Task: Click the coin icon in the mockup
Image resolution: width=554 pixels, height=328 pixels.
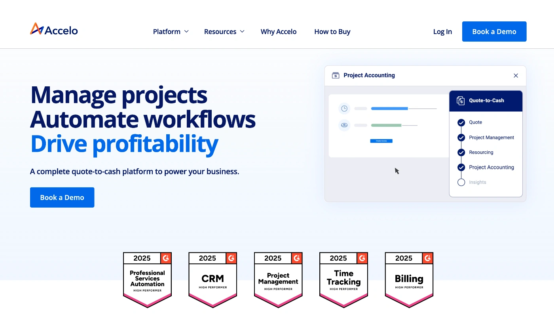Action: 344,125
